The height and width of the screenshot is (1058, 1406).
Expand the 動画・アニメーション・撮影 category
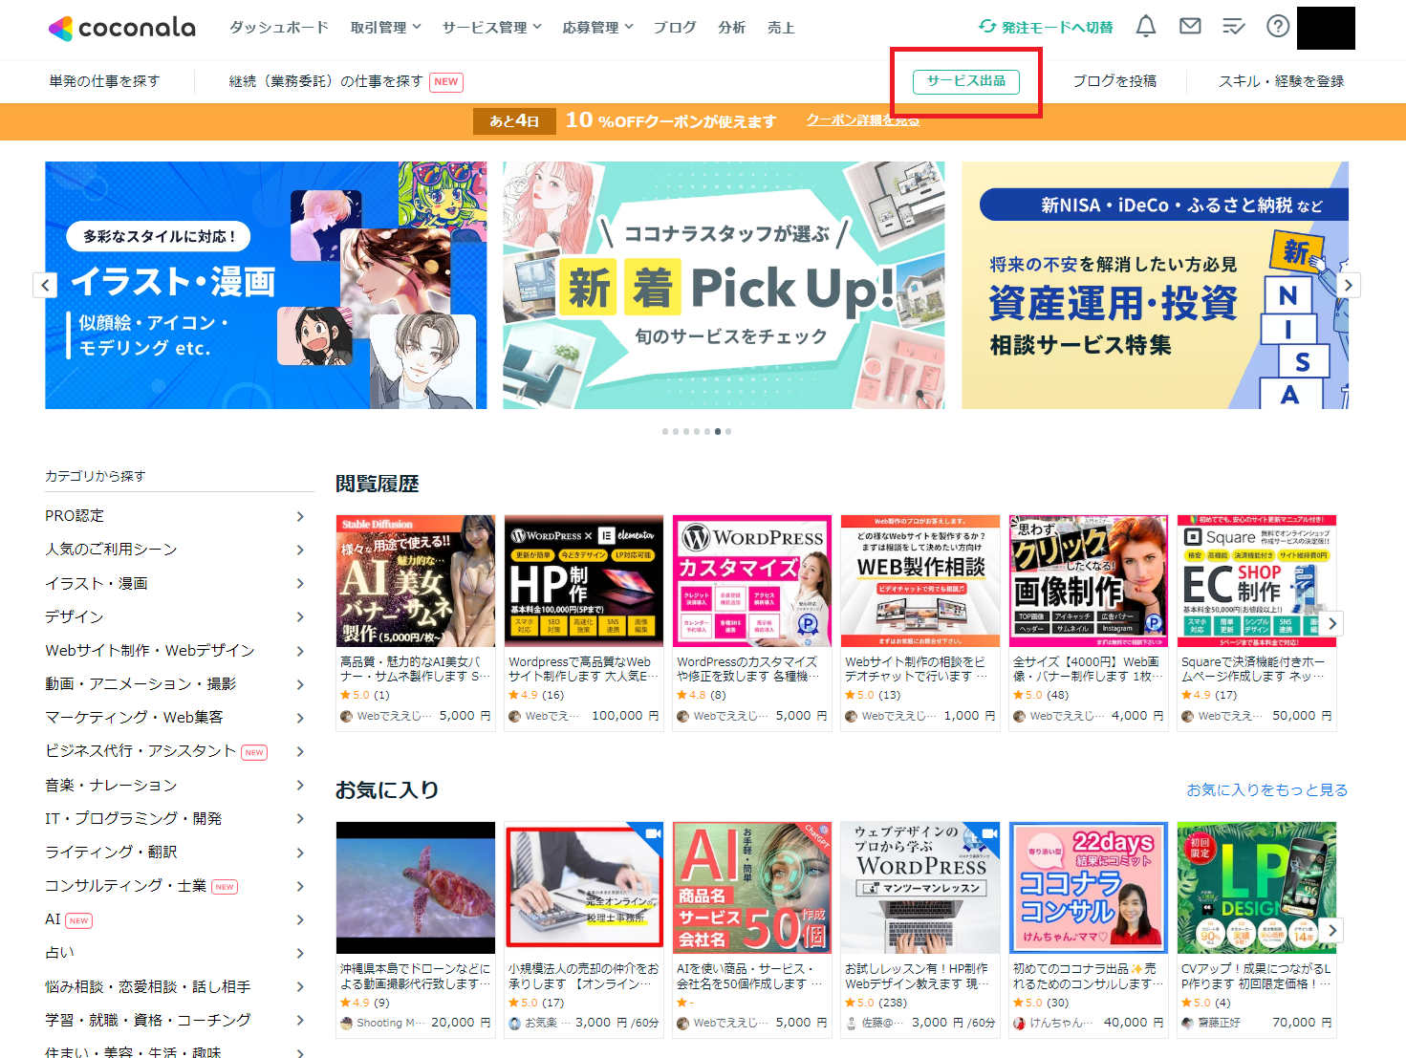[300, 684]
